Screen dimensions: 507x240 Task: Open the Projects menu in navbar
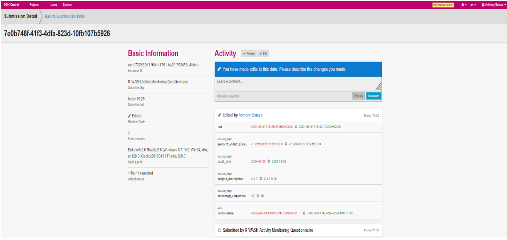click(x=34, y=5)
